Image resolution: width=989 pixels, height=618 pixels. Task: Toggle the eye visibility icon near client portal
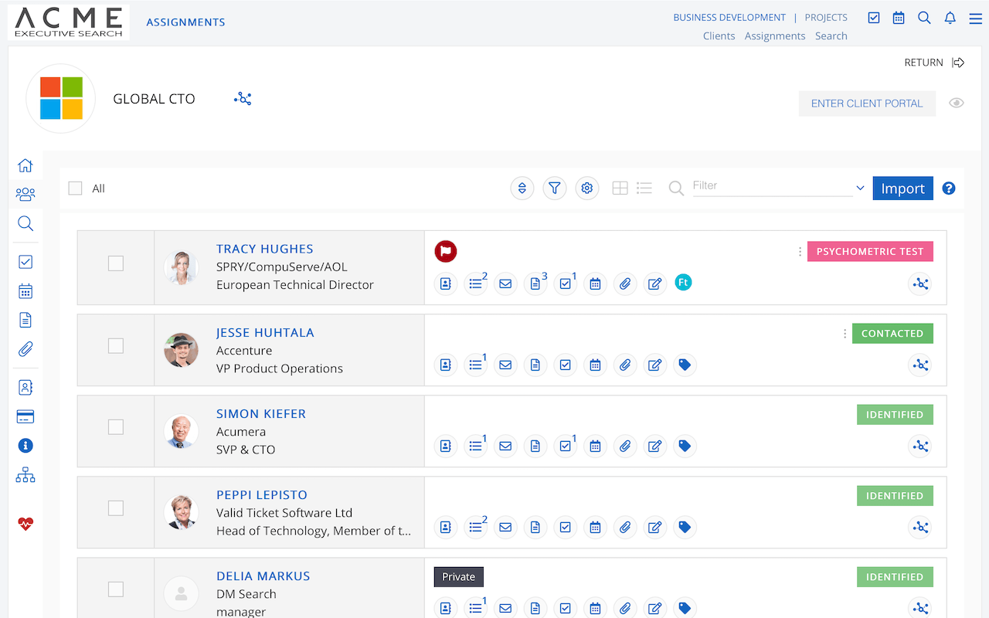(957, 103)
